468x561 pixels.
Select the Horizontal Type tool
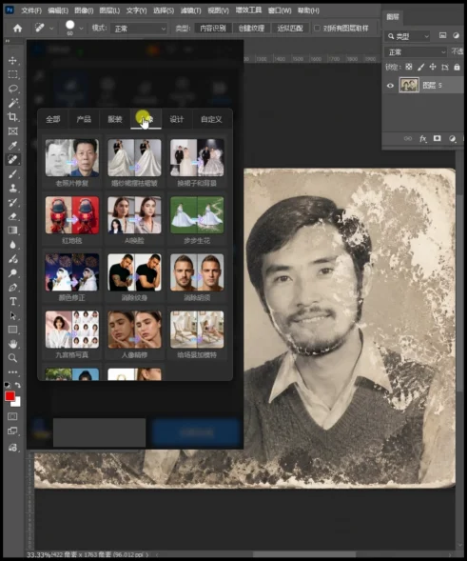click(13, 301)
